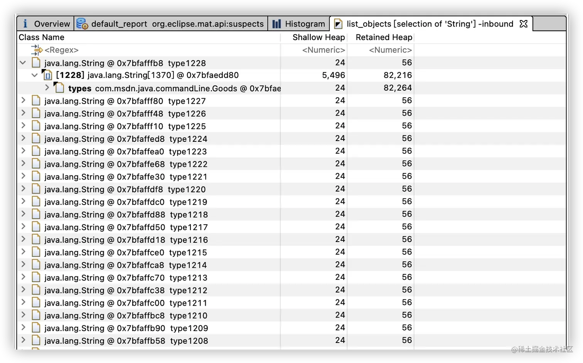Click the object icon for type1214
This screenshot has height=363, width=583.
click(36, 265)
